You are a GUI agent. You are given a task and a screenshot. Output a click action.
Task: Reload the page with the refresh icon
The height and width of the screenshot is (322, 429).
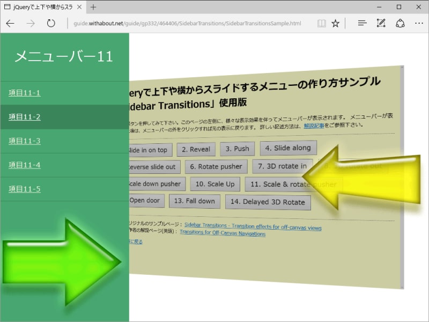[x=51, y=23]
